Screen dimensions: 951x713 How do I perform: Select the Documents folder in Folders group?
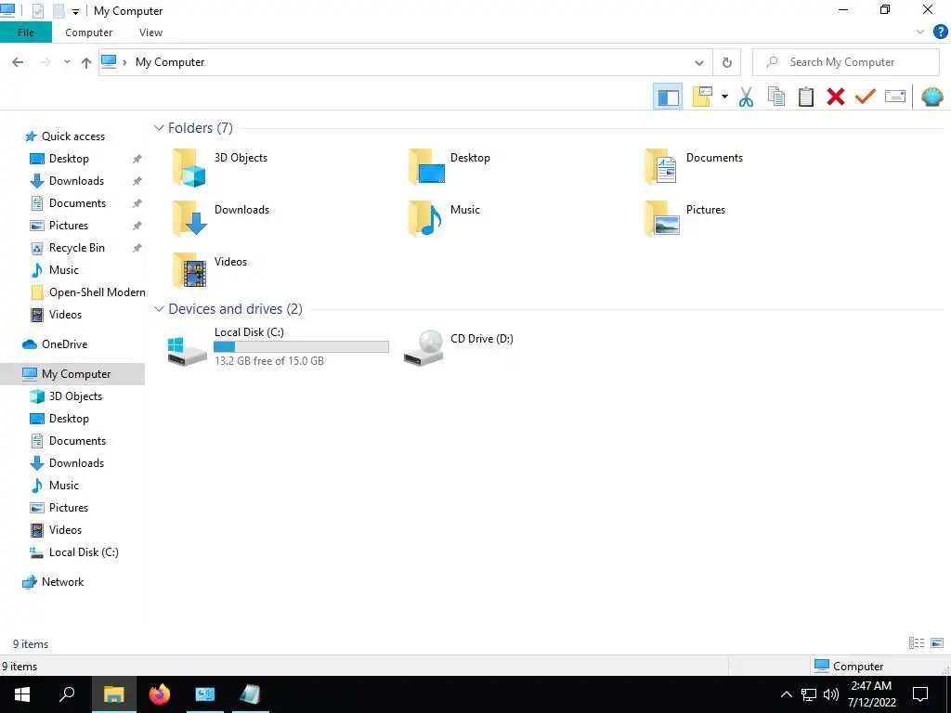pos(694,167)
